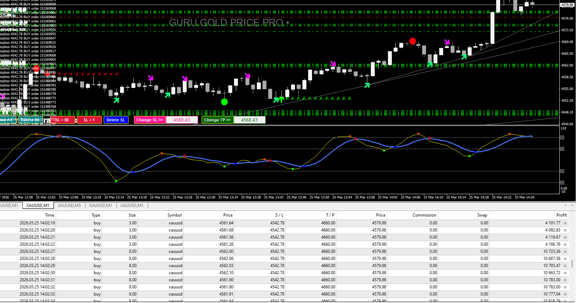This screenshot has height=303, width=576.
Task: Click the close X on the 4 186.76 row
Action: coord(565,245)
